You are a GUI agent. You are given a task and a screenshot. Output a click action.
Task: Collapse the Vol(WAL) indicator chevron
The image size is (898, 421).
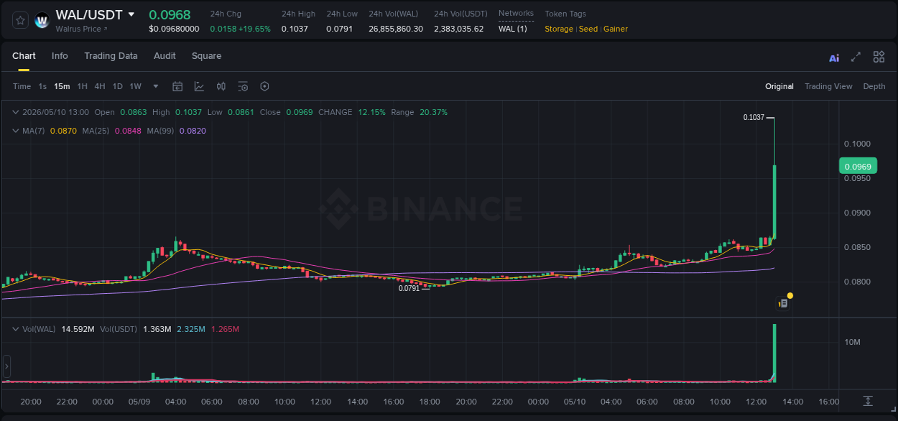(16, 329)
